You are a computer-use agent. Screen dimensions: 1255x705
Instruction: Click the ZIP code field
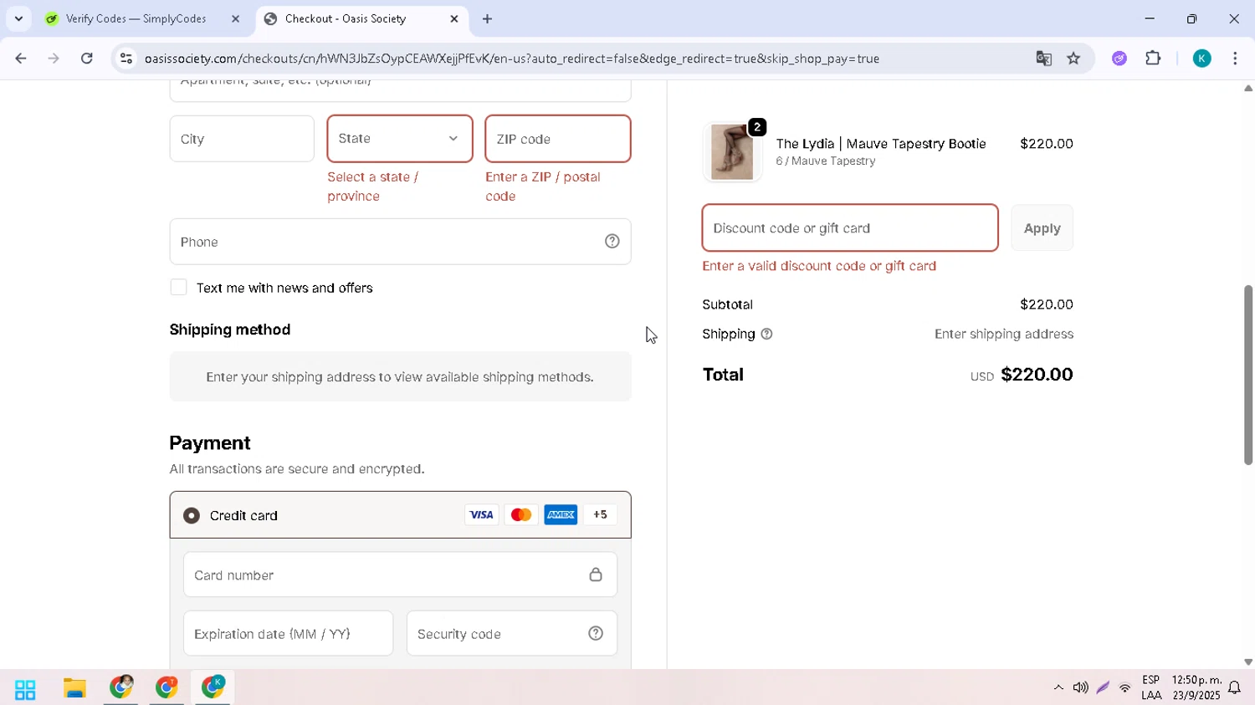click(558, 139)
